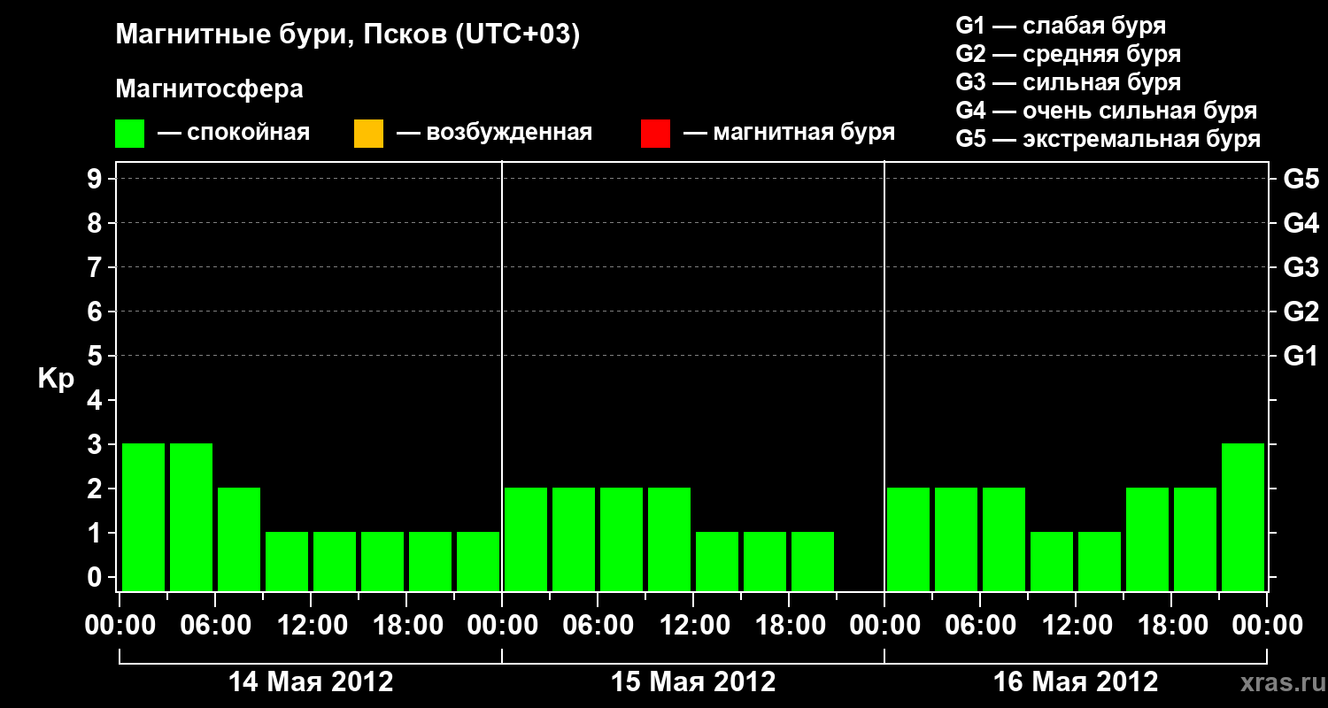This screenshot has height=708, width=1328.
Task: Click the '7' value on the Kp axis
Action: 97,267
